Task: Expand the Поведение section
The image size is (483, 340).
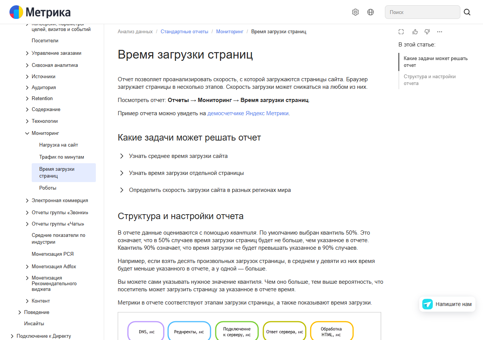Action: coord(20,312)
